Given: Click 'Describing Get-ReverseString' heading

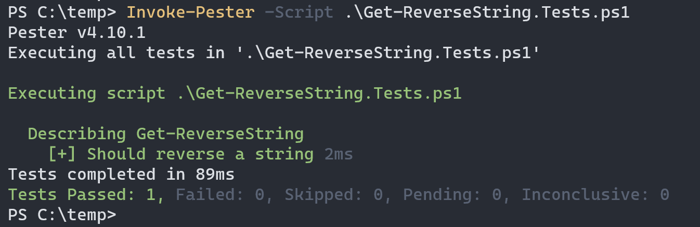Looking at the screenshot, I should coord(165,134).
